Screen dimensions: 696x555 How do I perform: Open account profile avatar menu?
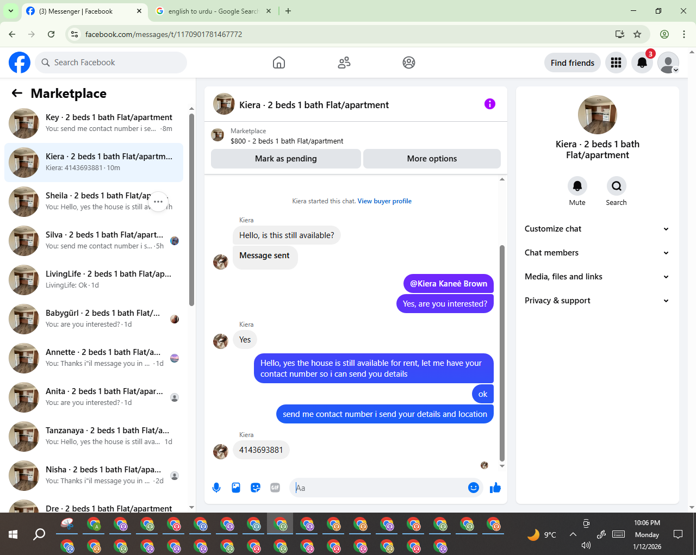pyautogui.click(x=668, y=63)
